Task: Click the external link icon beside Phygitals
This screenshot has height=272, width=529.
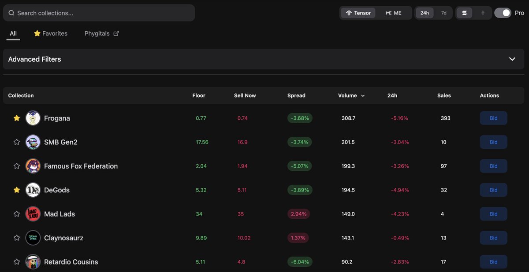Action: pyautogui.click(x=116, y=33)
